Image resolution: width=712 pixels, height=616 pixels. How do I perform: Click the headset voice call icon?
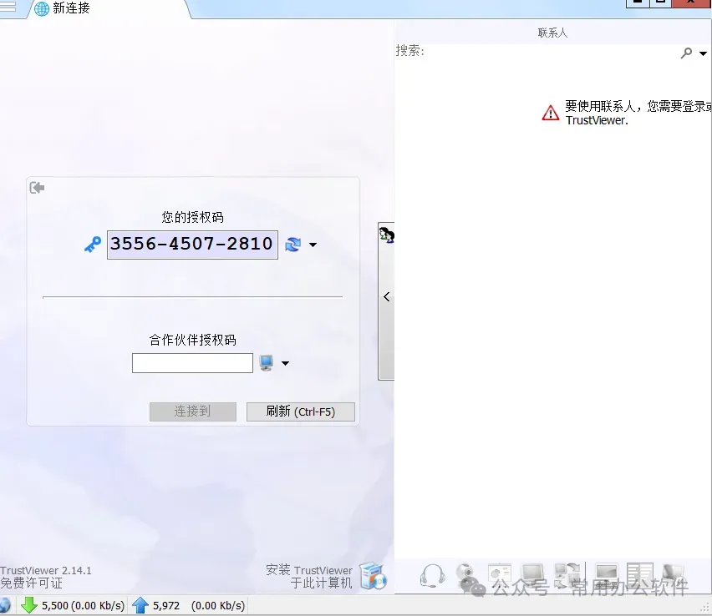click(x=432, y=576)
